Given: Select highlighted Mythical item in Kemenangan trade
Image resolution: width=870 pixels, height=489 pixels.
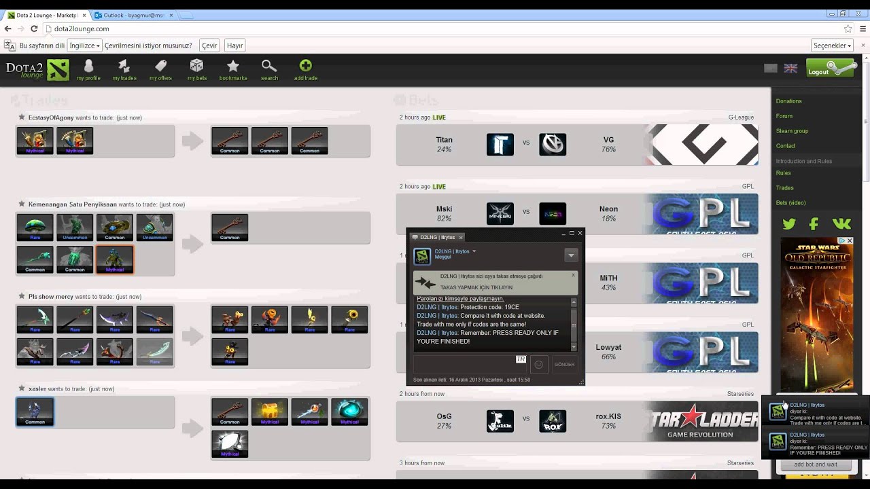Looking at the screenshot, I should [x=115, y=259].
